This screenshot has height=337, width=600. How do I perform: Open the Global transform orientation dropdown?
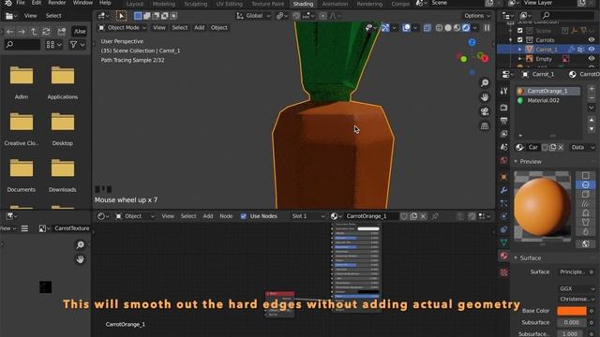pyautogui.click(x=253, y=16)
